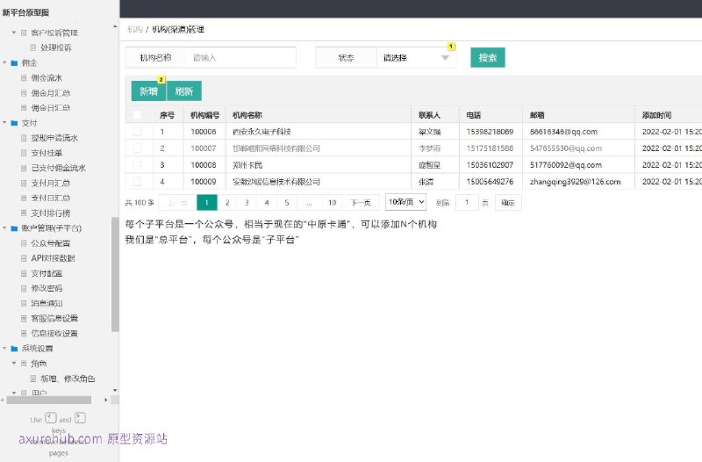Click the 下一页 pagination button
Viewport: 702px width, 462px height.
pos(361,203)
